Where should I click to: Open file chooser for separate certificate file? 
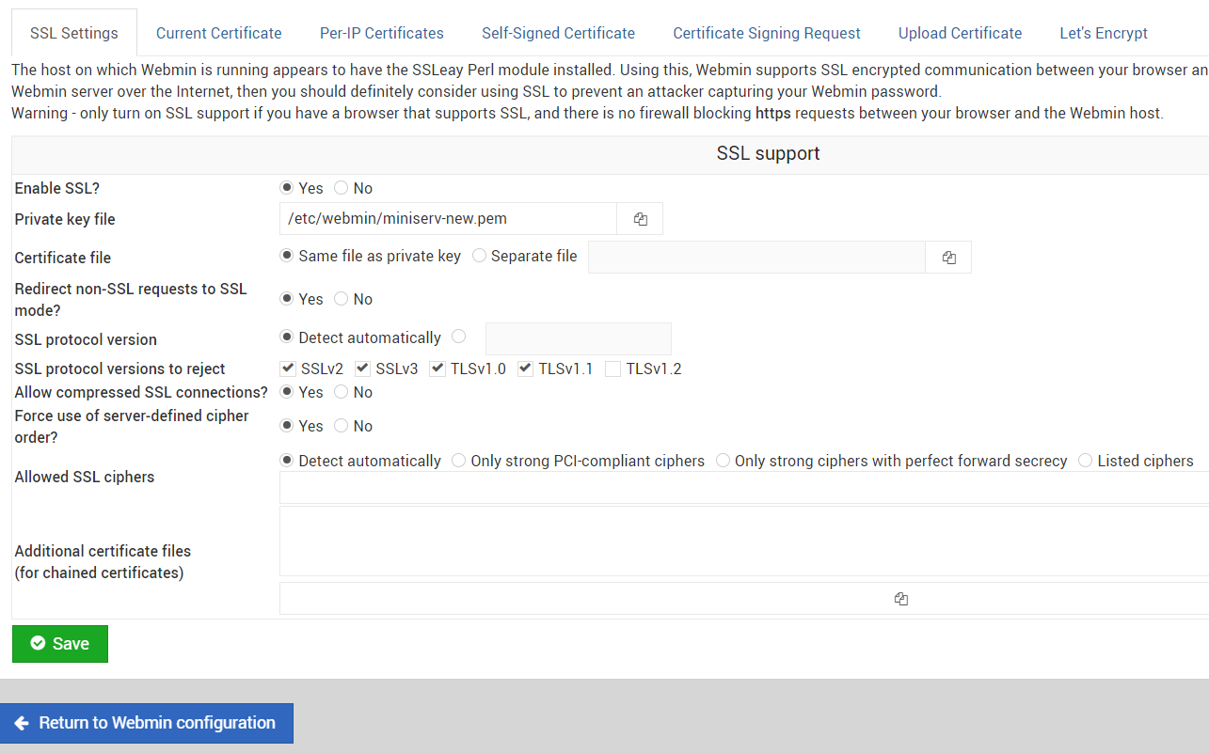pos(948,258)
